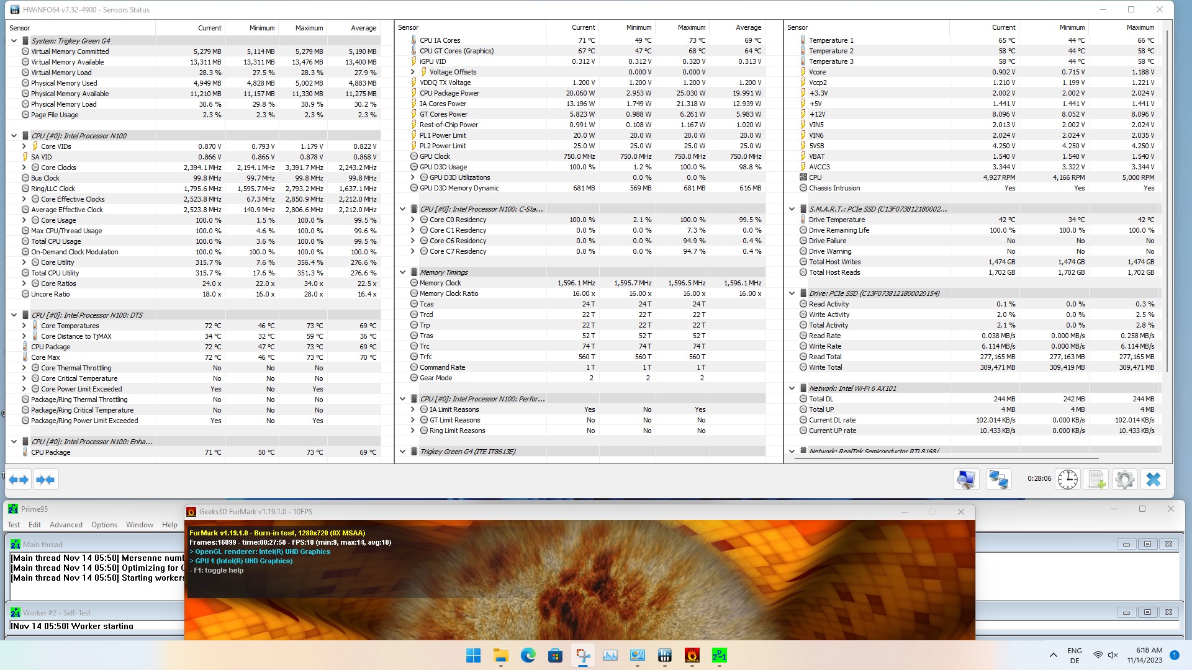Click the shrink columns inward-arrows button
Screen dimensions: 1192x670
coord(45,480)
